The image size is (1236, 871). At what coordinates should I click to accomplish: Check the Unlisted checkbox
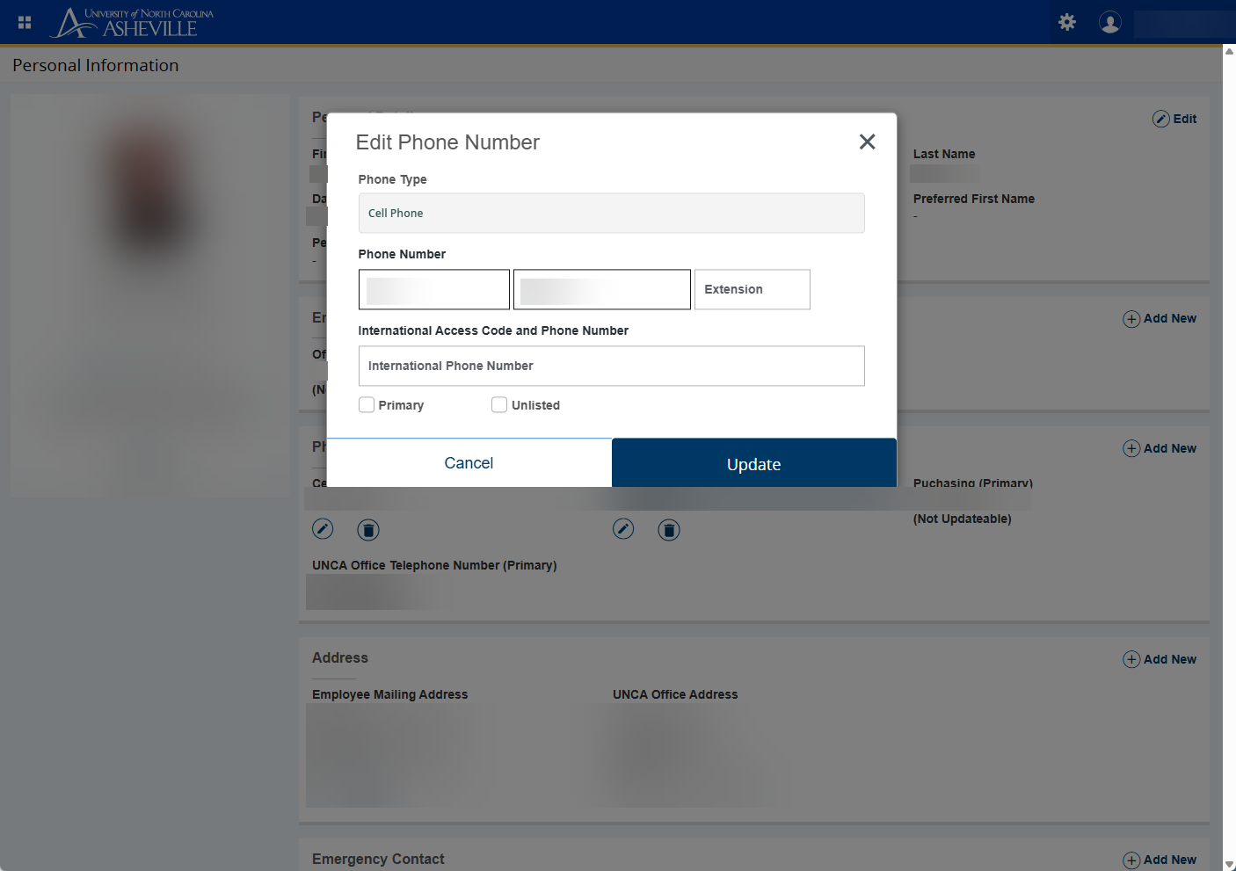[x=499, y=405]
